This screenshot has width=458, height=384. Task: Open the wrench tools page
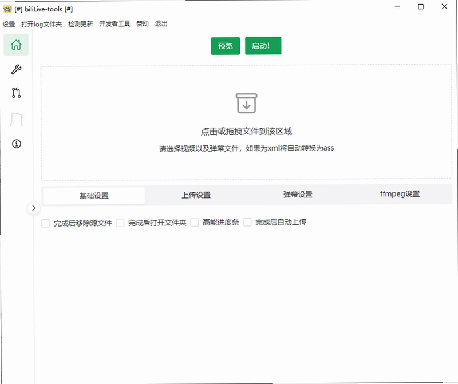(x=16, y=69)
